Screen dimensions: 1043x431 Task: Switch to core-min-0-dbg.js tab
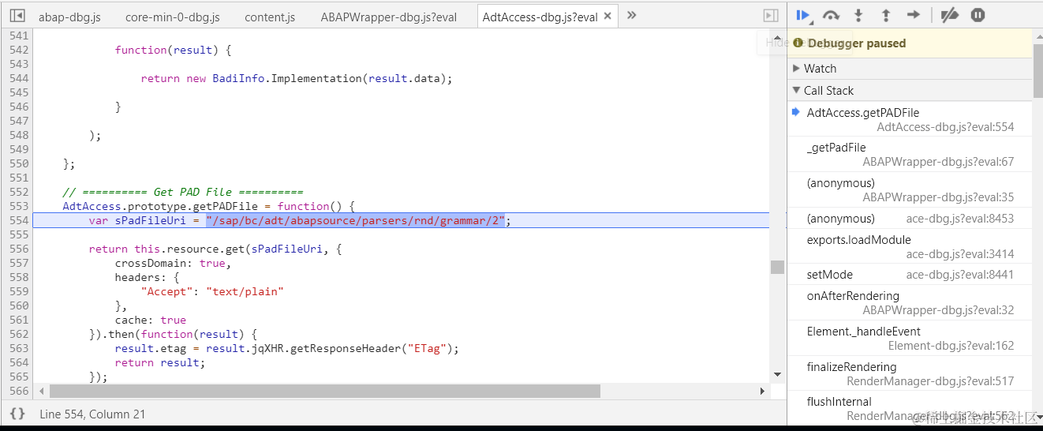click(x=172, y=17)
